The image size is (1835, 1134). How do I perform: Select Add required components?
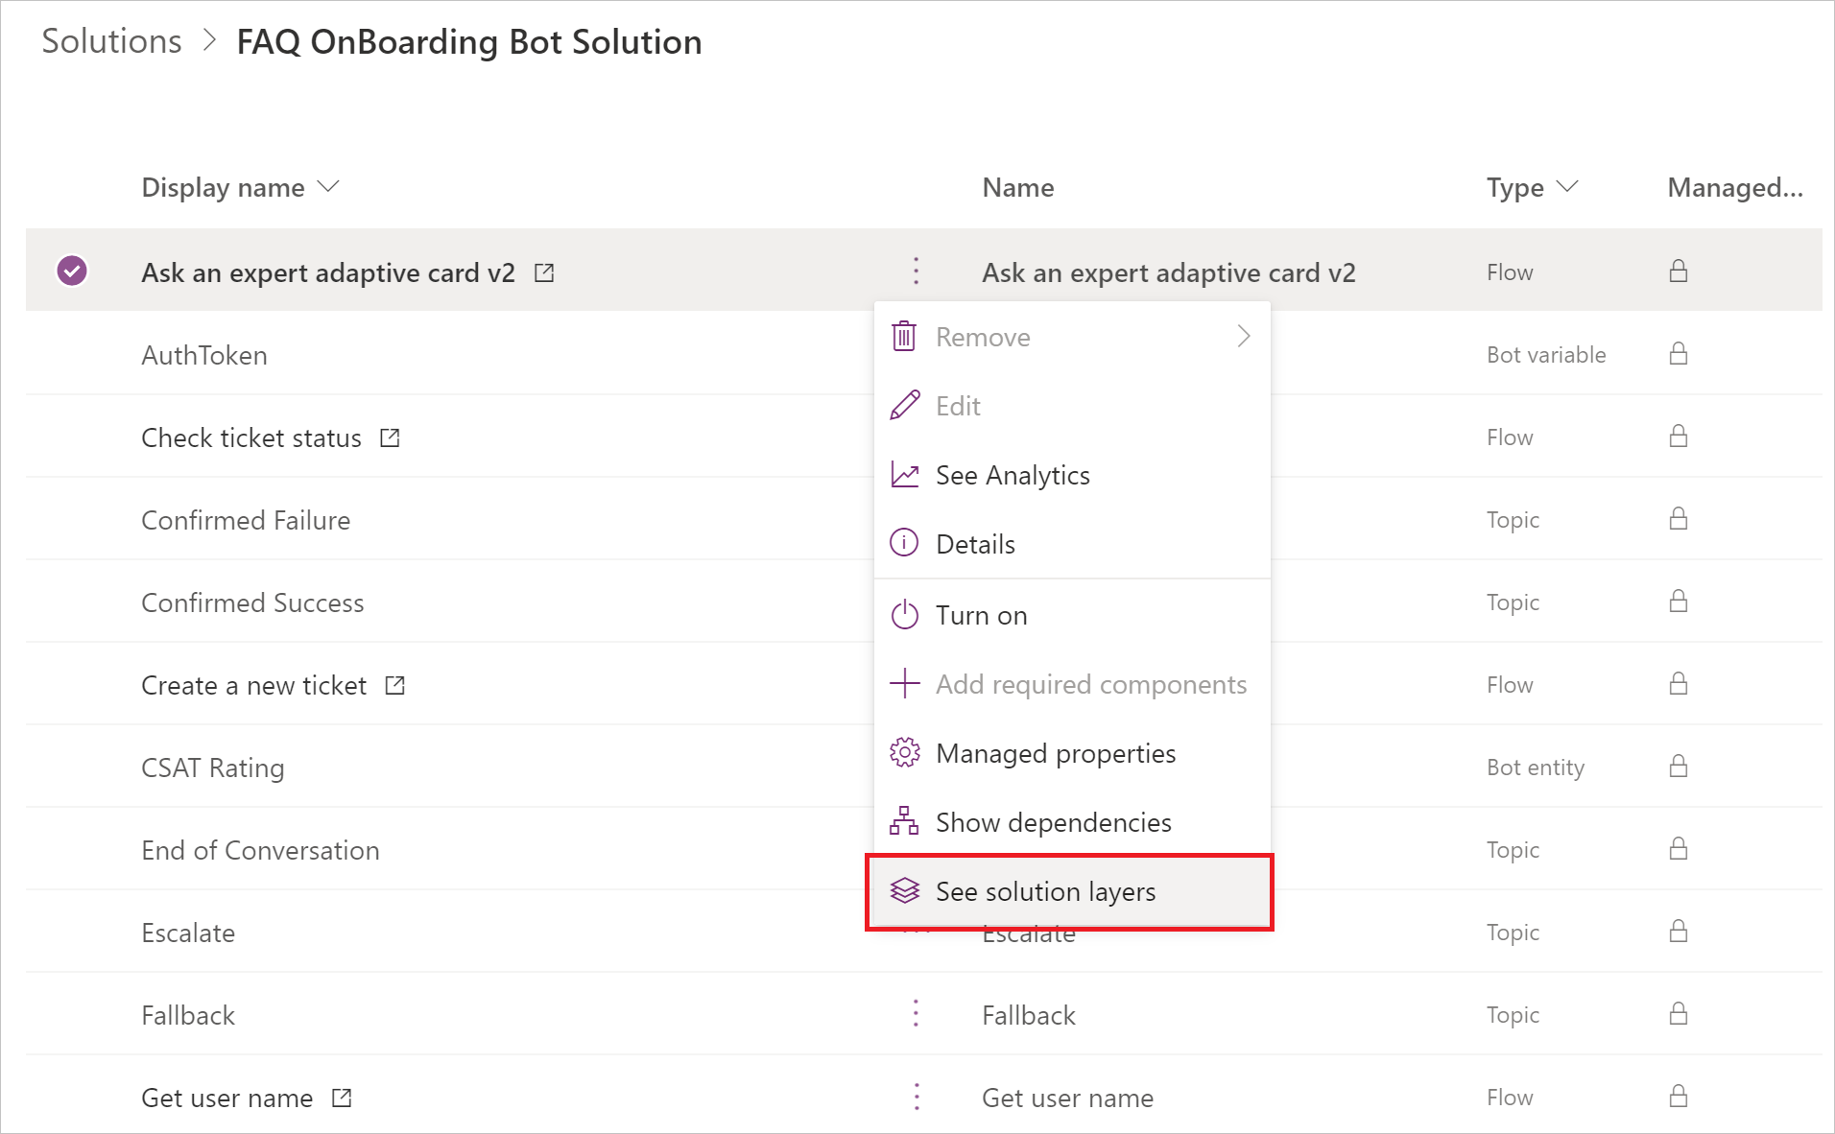[1091, 683]
